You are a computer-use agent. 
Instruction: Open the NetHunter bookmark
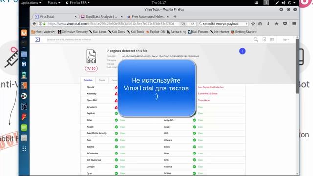(220, 32)
